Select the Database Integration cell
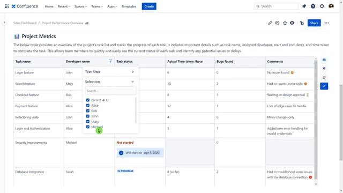The height and width of the screenshot is (193, 343). pyautogui.click(x=39, y=177)
